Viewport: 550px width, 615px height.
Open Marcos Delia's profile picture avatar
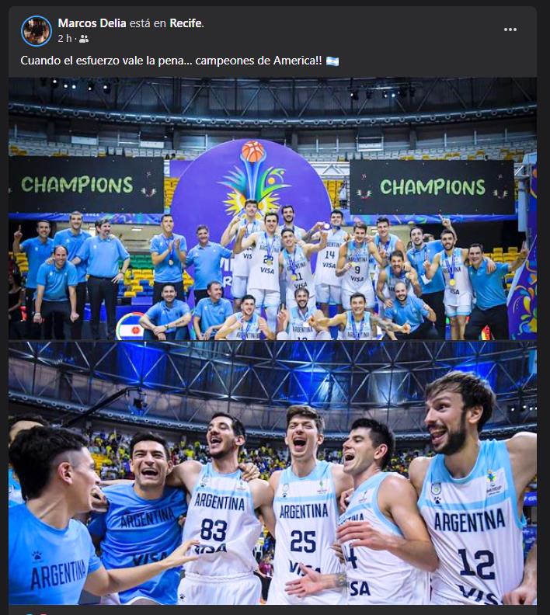[x=37, y=31]
